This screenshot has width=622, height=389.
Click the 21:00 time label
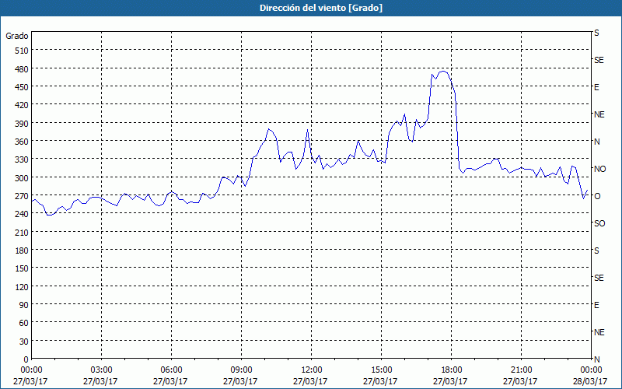tap(521, 370)
